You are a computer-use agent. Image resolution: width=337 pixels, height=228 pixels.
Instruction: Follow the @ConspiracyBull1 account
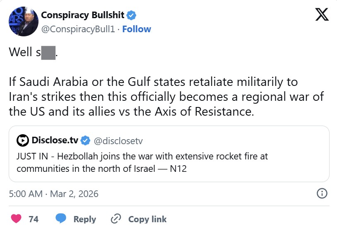click(x=137, y=29)
